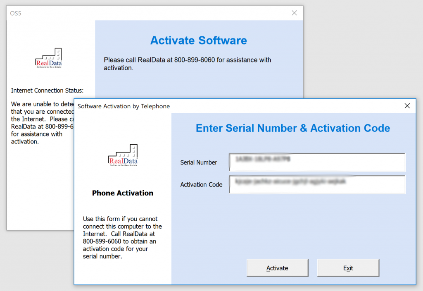Click the Activate button
The width and height of the screenshot is (423, 291).
click(277, 268)
